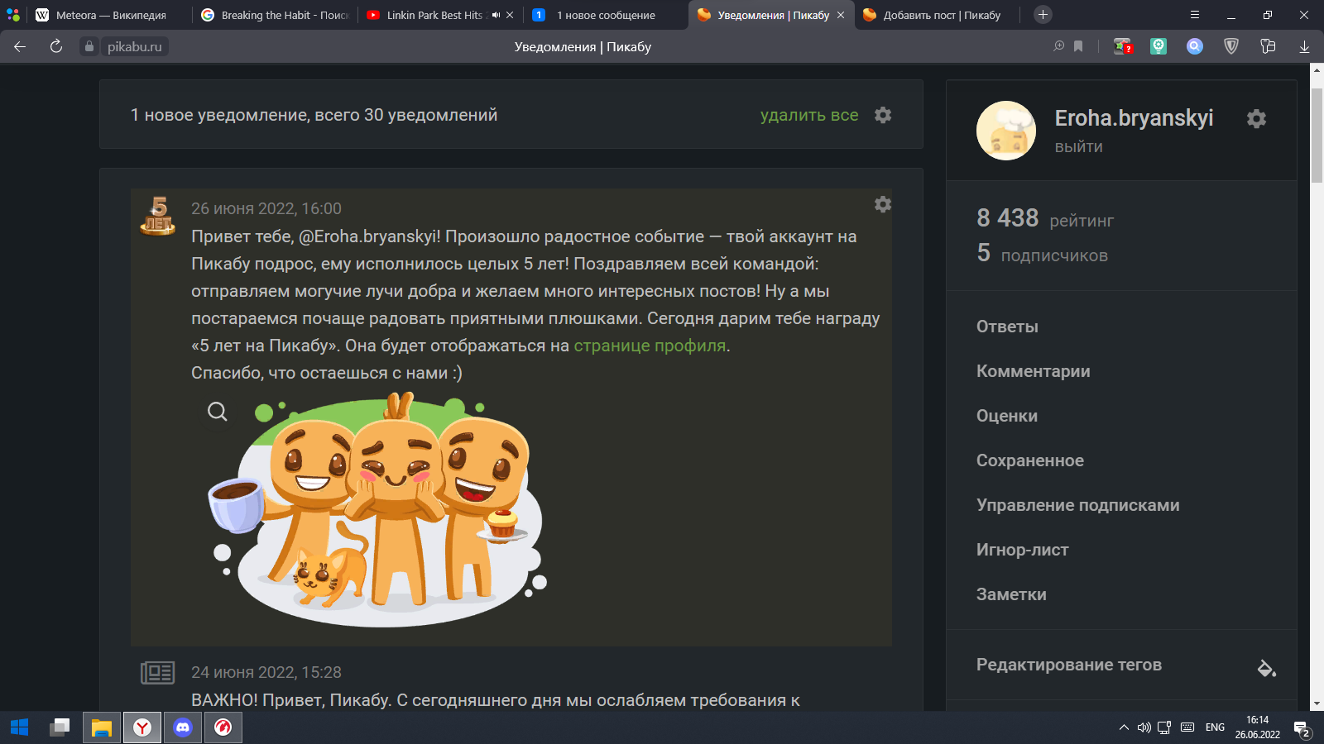Click the page vertical scrollbar thumb
Screen dimensions: 1324x744
click(1317, 134)
